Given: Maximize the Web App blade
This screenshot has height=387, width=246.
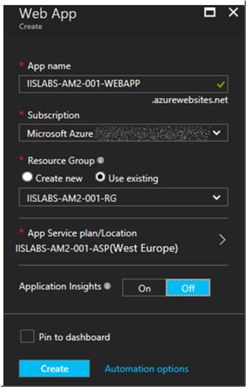Looking at the screenshot, I should pyautogui.click(x=210, y=12).
